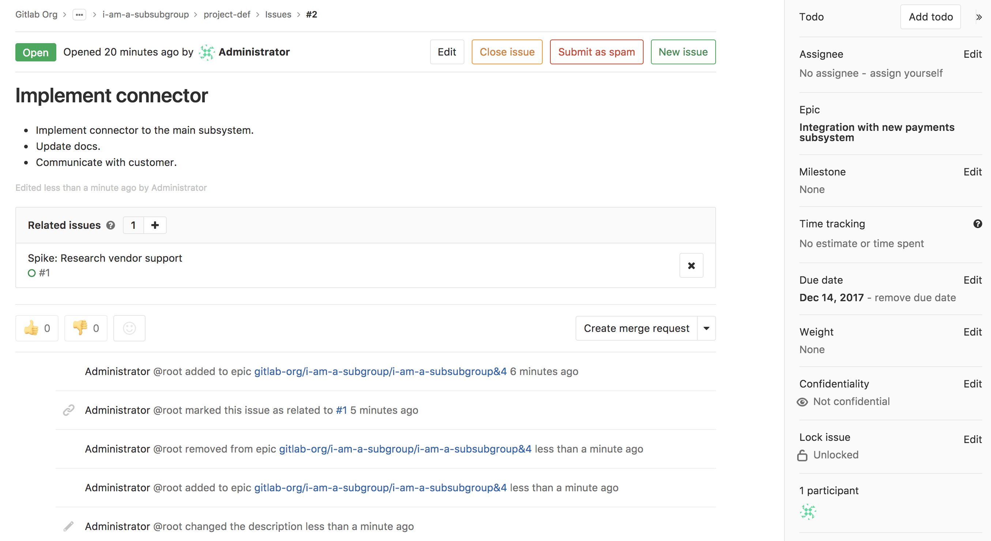The height and width of the screenshot is (541, 991).
Task: Click the breadcrumb expander for Gitlab Org
Action: click(79, 15)
